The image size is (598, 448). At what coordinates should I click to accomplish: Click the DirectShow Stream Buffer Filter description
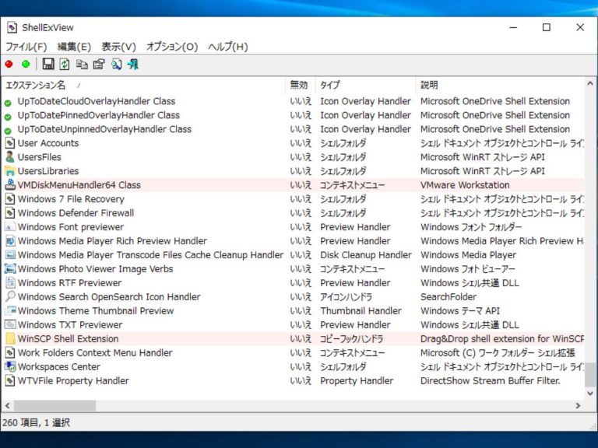pyautogui.click(x=491, y=380)
